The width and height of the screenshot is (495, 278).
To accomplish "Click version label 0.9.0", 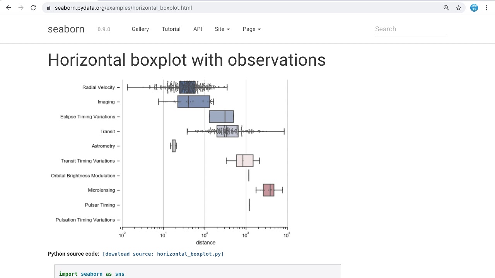I will click(x=104, y=29).
